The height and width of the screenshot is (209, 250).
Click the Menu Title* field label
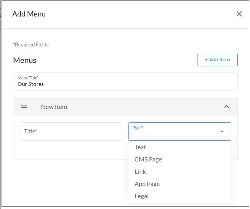coord(28,78)
